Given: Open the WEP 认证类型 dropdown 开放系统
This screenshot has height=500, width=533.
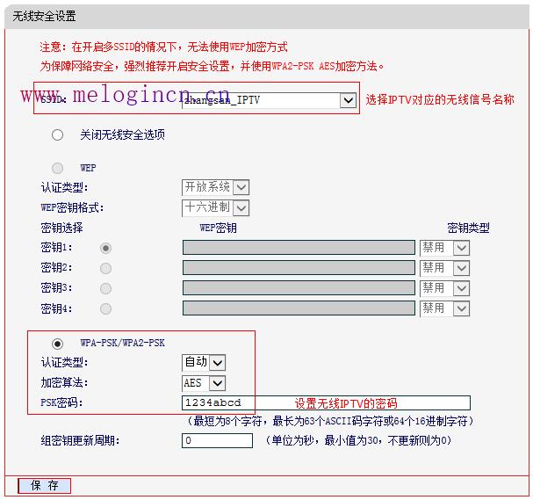Looking at the screenshot, I should [215, 187].
